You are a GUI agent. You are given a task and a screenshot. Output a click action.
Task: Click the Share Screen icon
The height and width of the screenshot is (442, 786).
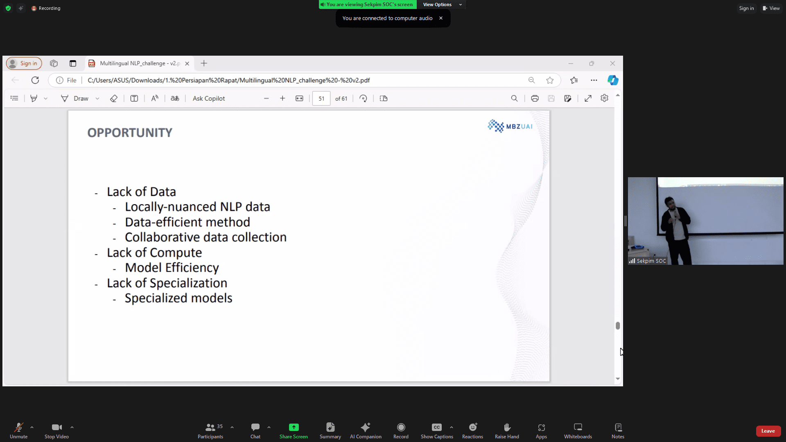pos(294,427)
